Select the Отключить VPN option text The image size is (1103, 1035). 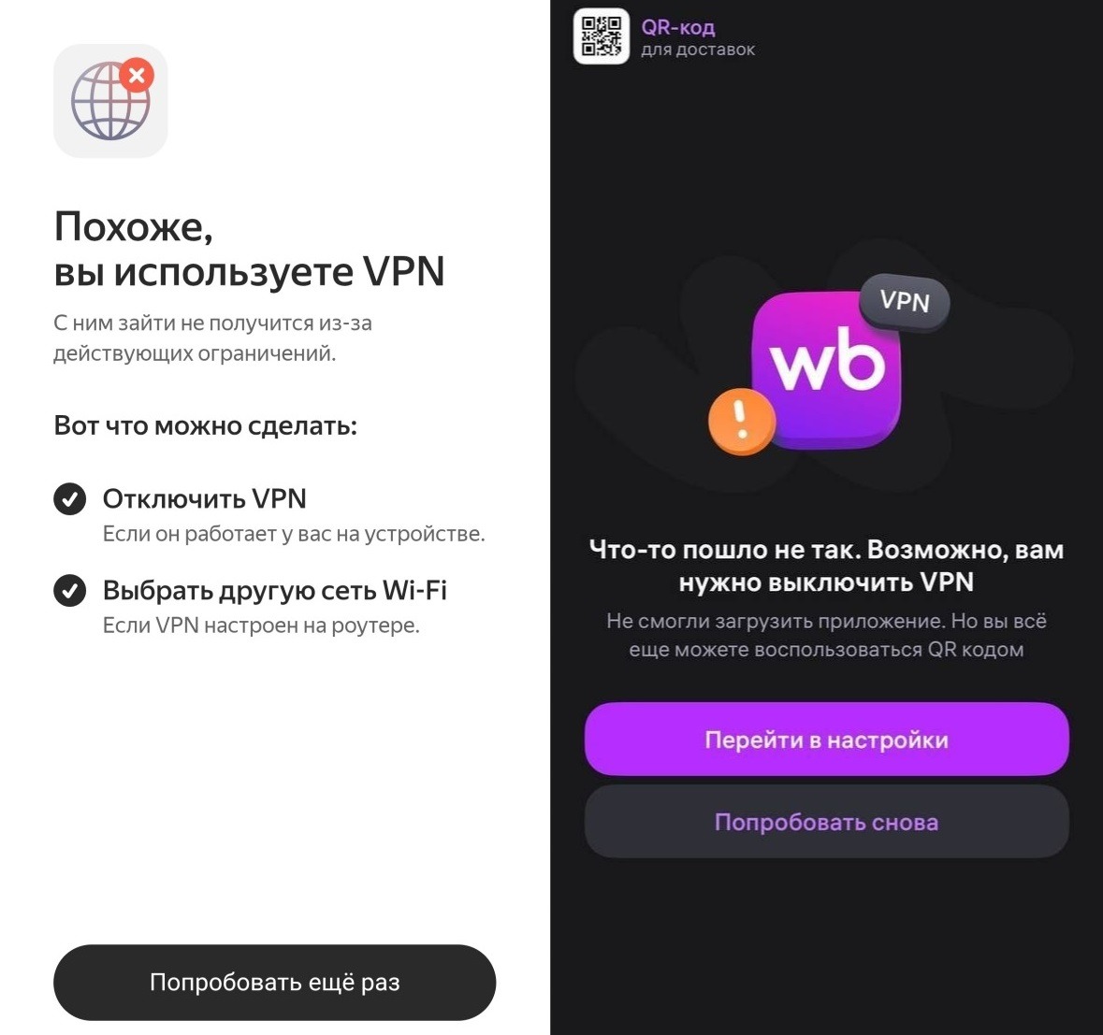click(205, 498)
